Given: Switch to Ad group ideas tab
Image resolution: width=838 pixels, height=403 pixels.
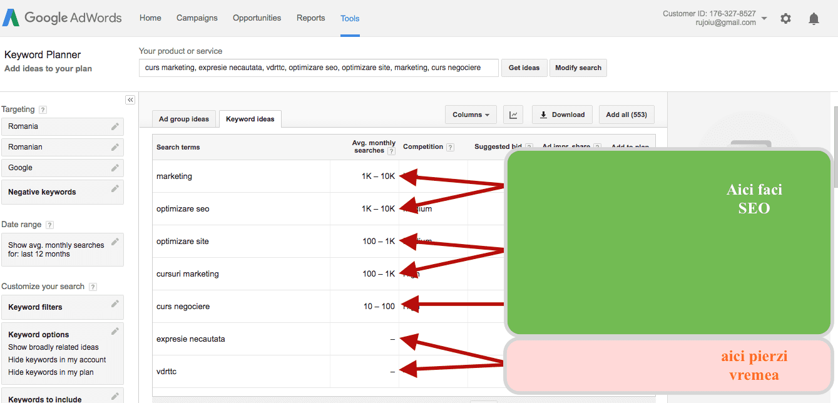Looking at the screenshot, I should [184, 119].
